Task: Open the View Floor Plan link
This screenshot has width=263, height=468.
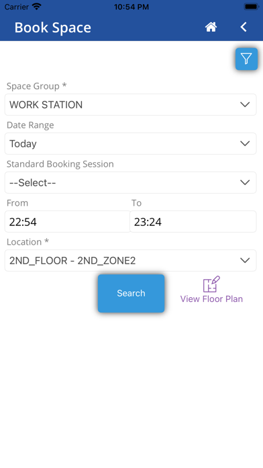Action: coord(211,299)
